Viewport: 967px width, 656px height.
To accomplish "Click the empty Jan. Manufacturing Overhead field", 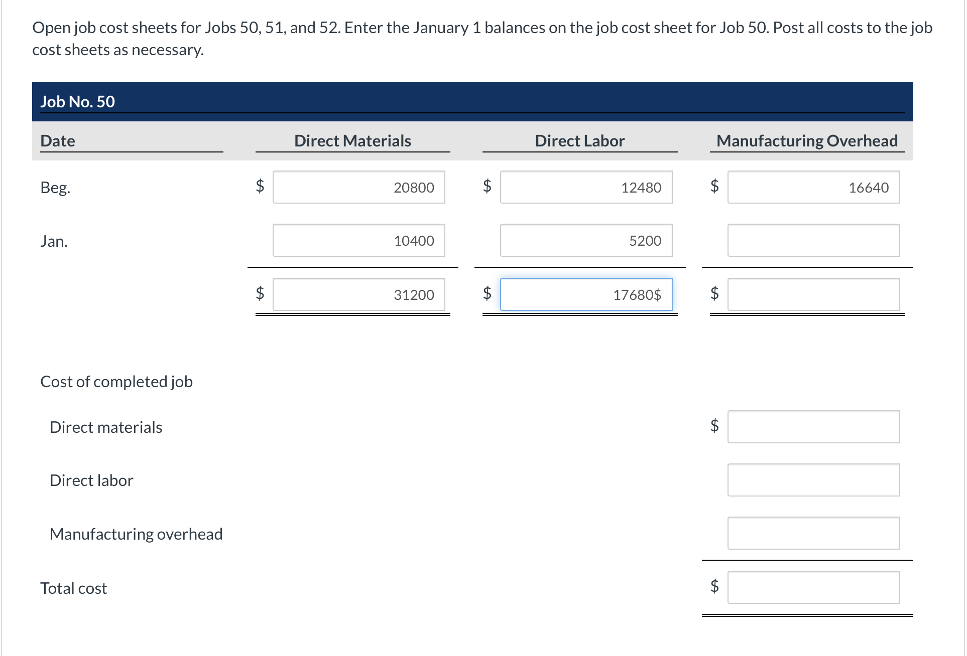I will 813,241.
